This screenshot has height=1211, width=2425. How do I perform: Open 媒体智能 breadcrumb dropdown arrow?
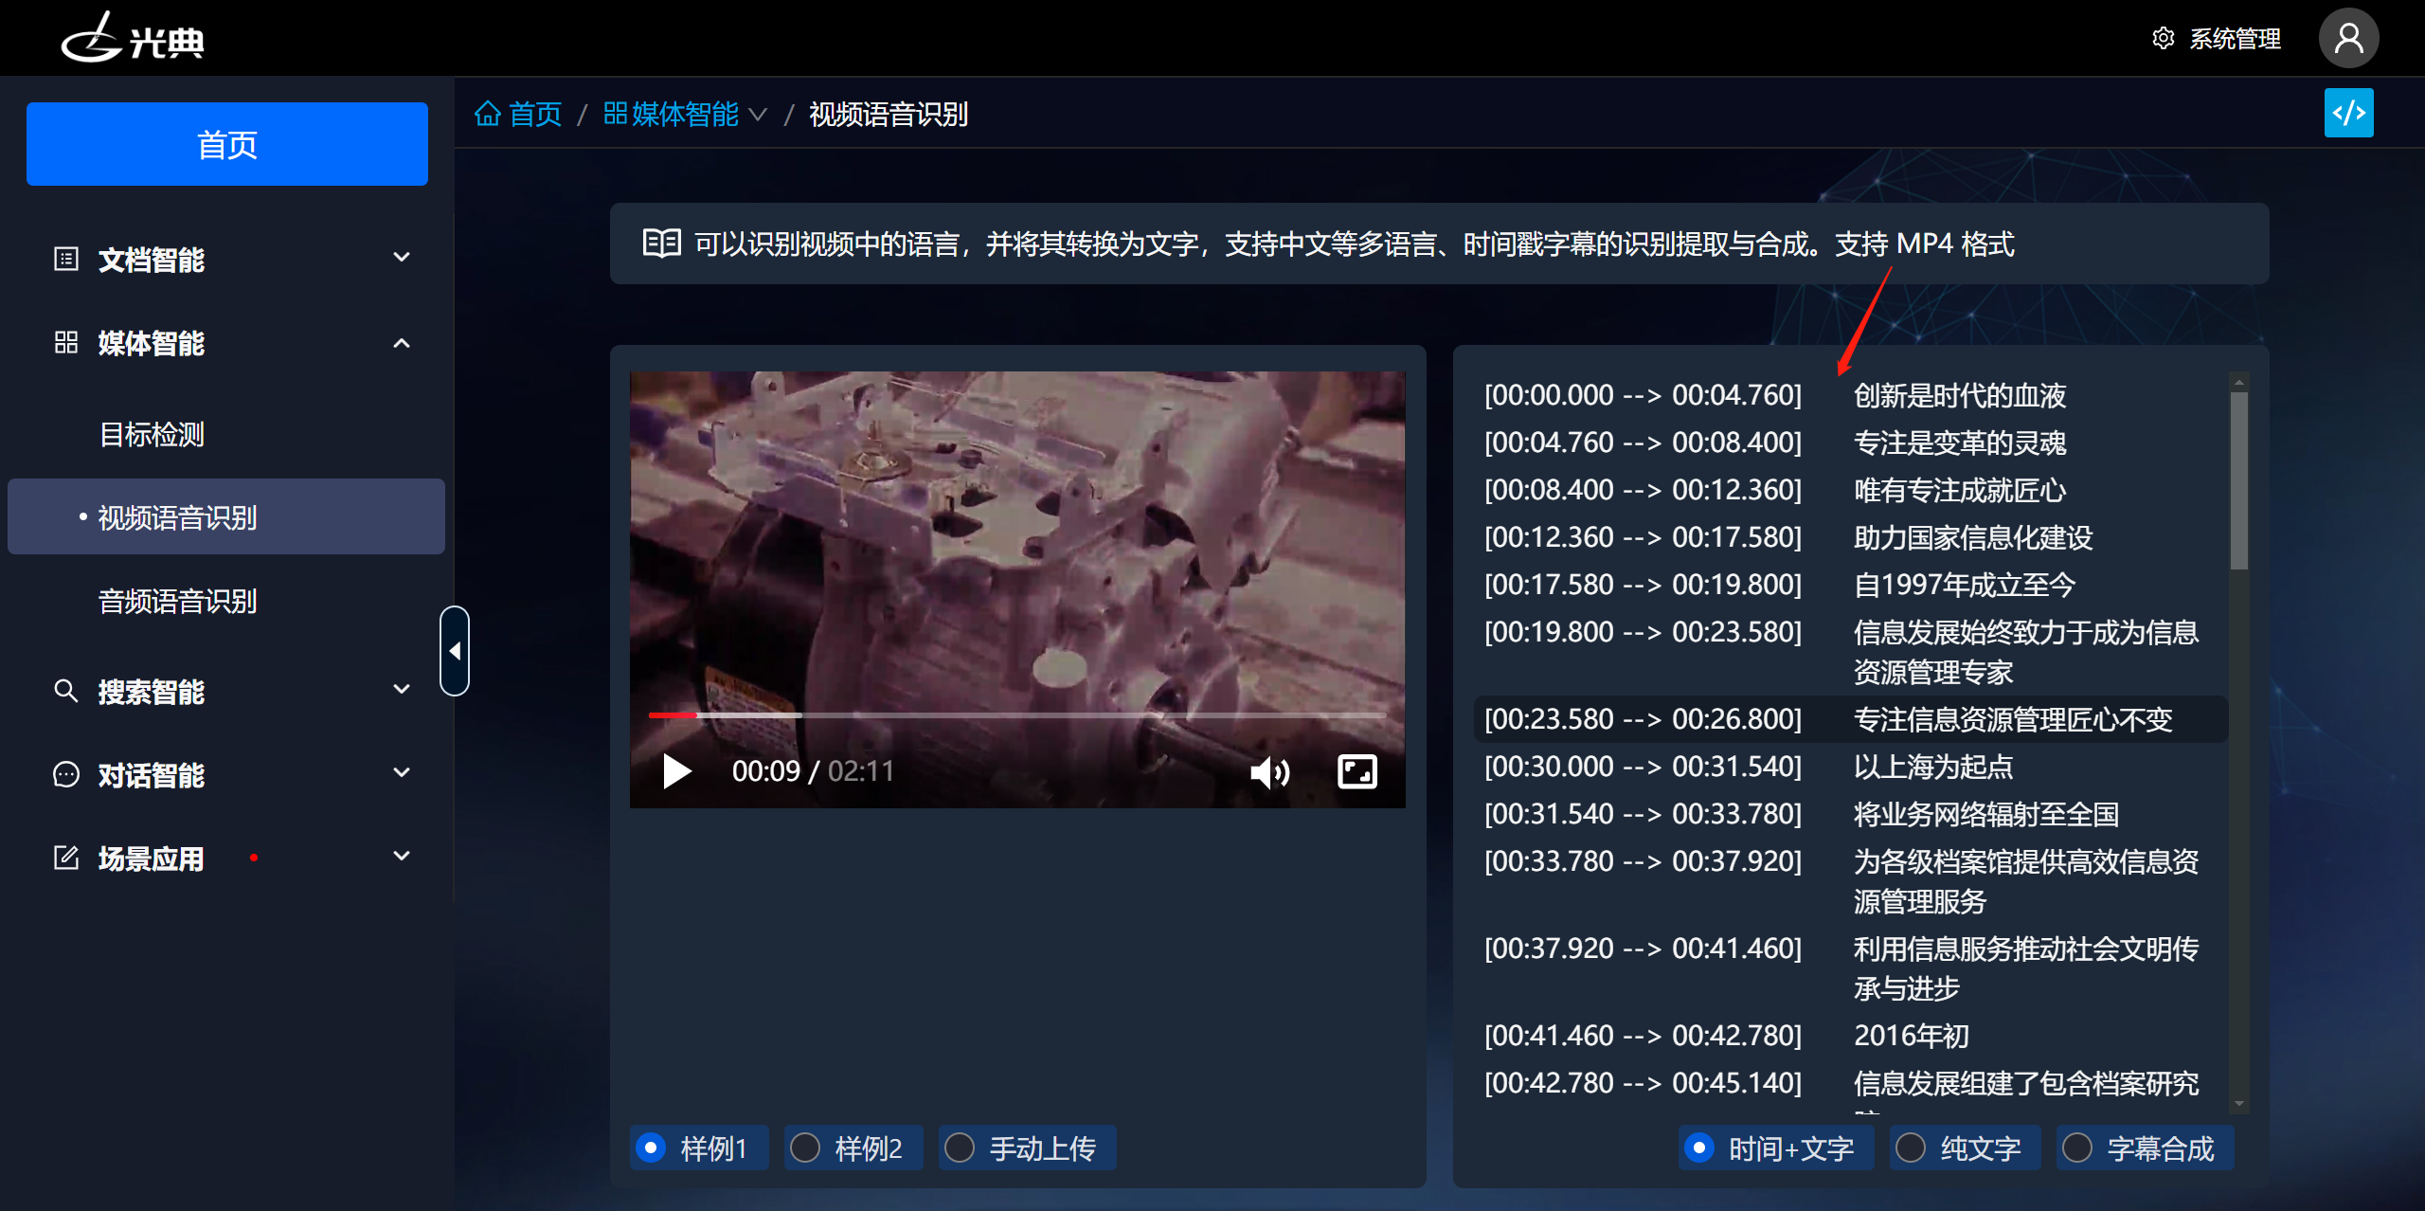pyautogui.click(x=758, y=115)
